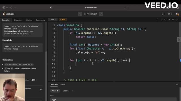The width and height of the screenshot is (181, 101).
Task: Click the editor bookmark icon
Action: click(x=157, y=20)
